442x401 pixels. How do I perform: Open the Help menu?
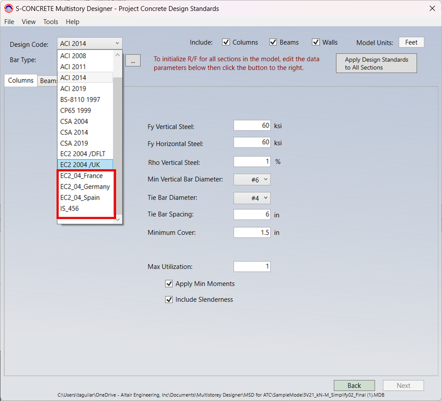(72, 22)
